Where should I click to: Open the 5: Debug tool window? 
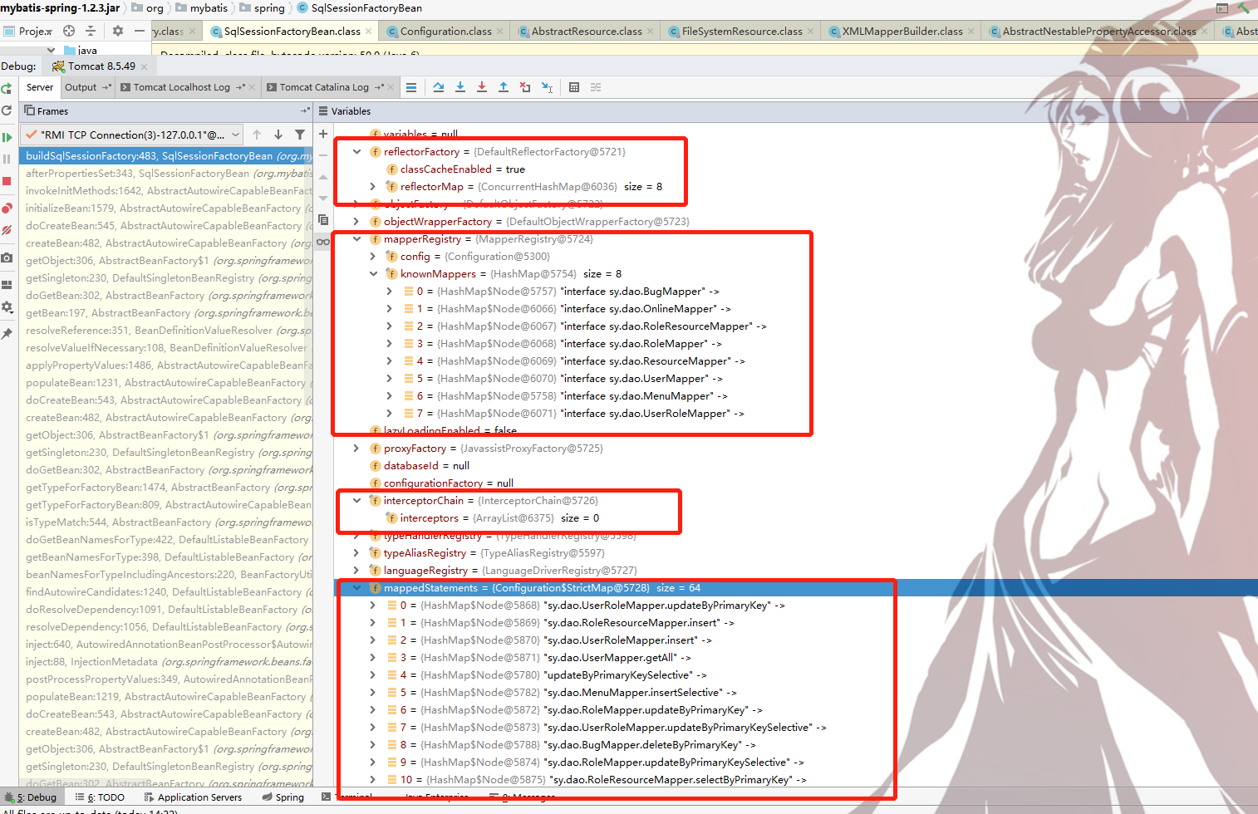pos(31,797)
